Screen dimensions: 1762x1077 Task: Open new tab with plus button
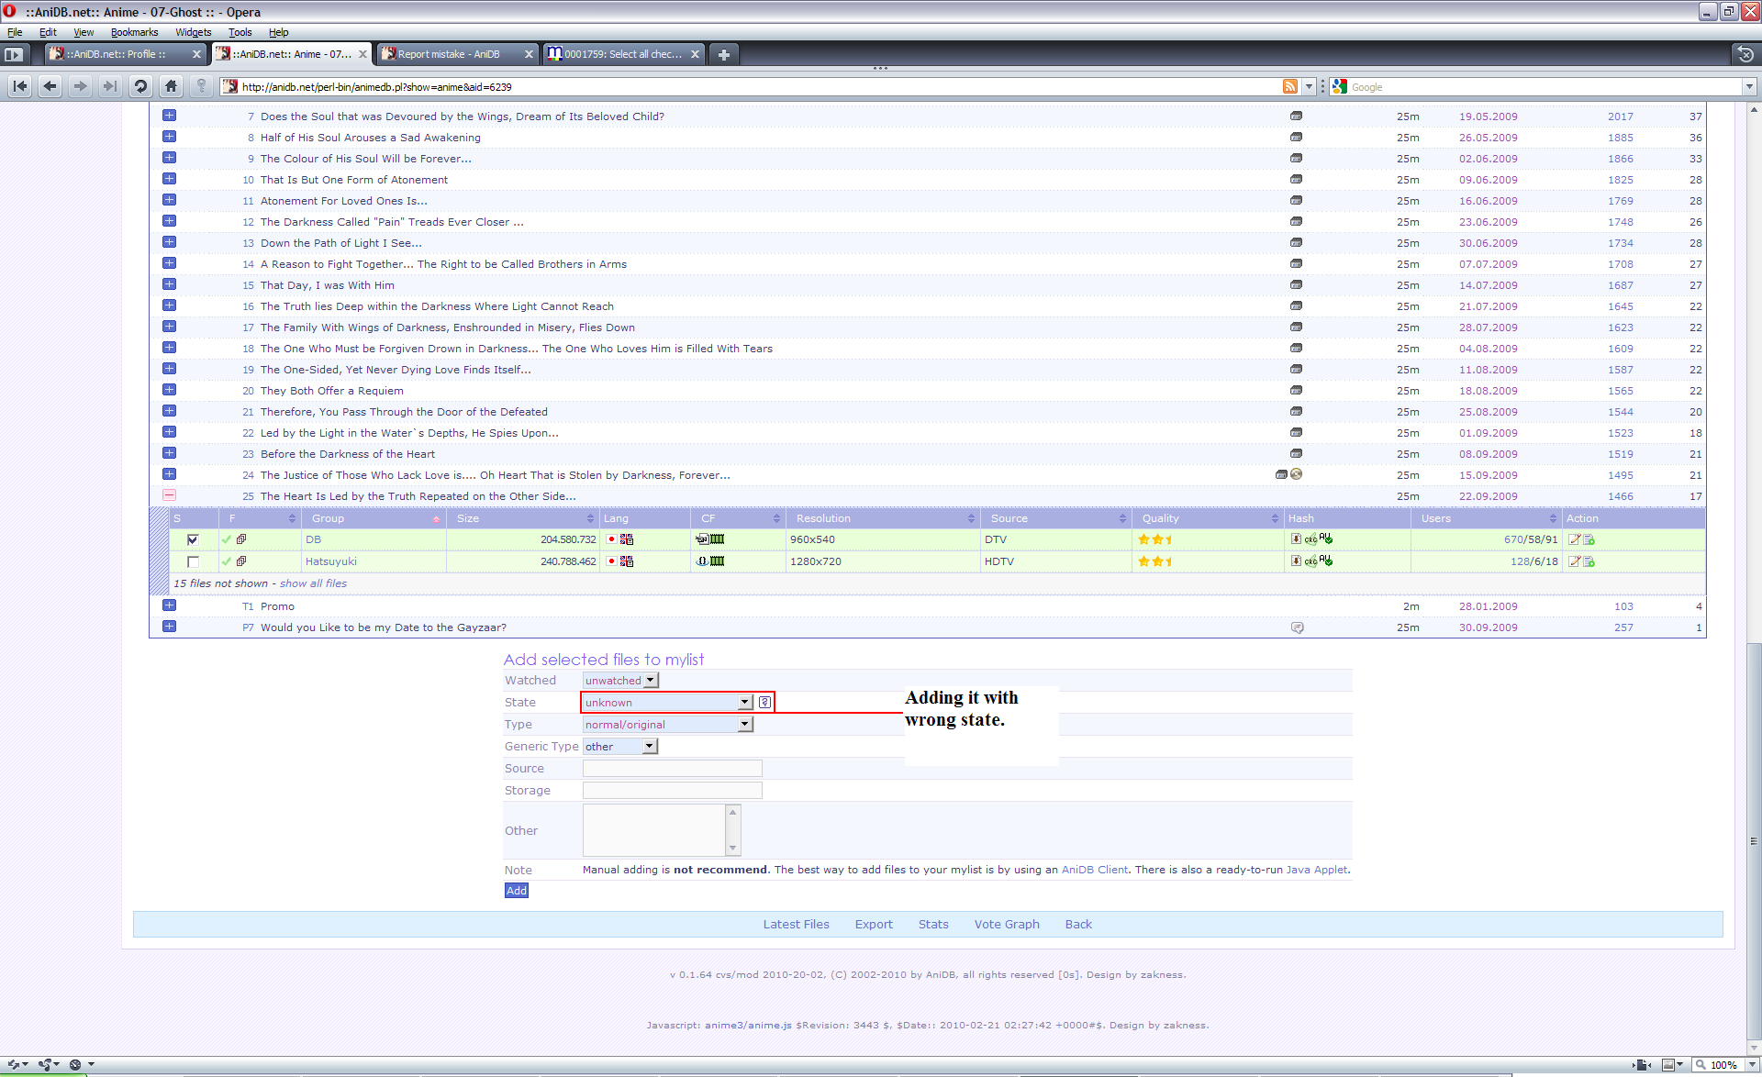coord(724,54)
